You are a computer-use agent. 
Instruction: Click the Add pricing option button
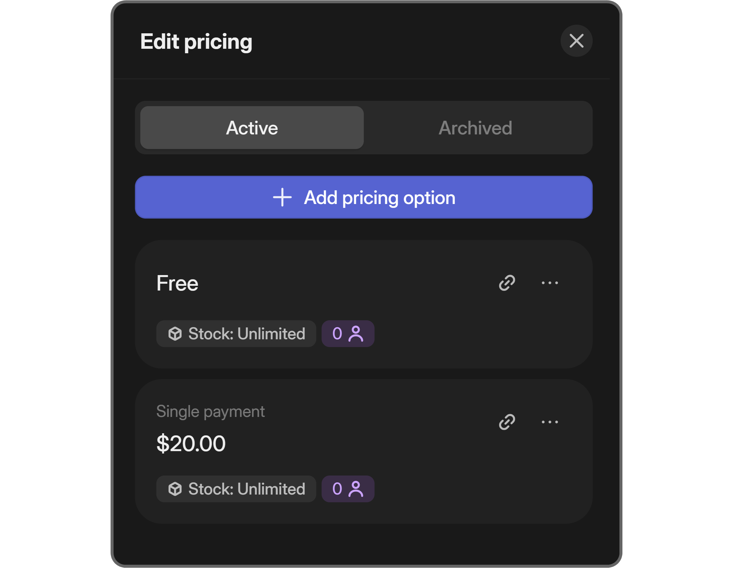(x=364, y=197)
